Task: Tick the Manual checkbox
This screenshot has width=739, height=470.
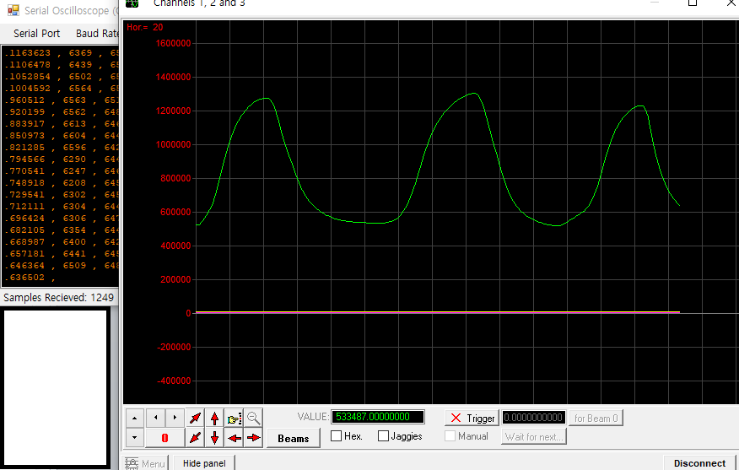Action: 450,436
